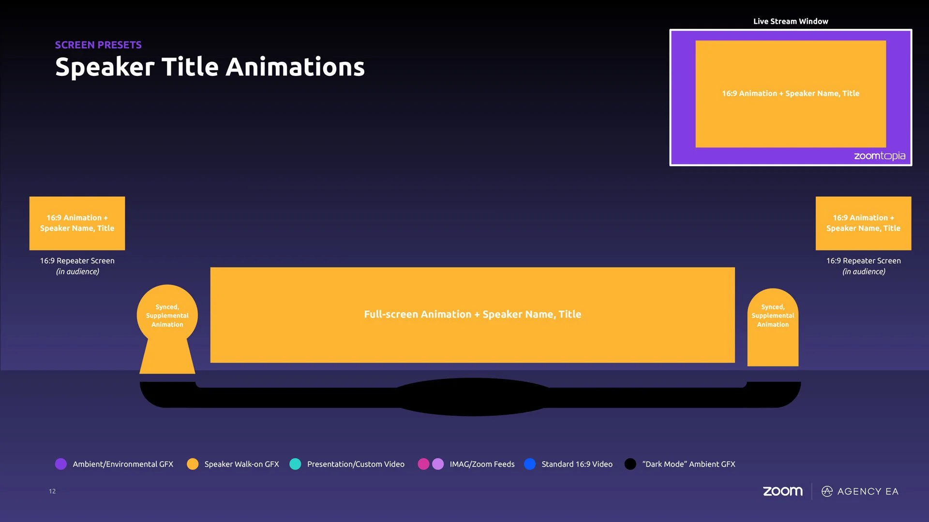Click the Full-screen Animation main stage screen

pyautogui.click(x=472, y=315)
